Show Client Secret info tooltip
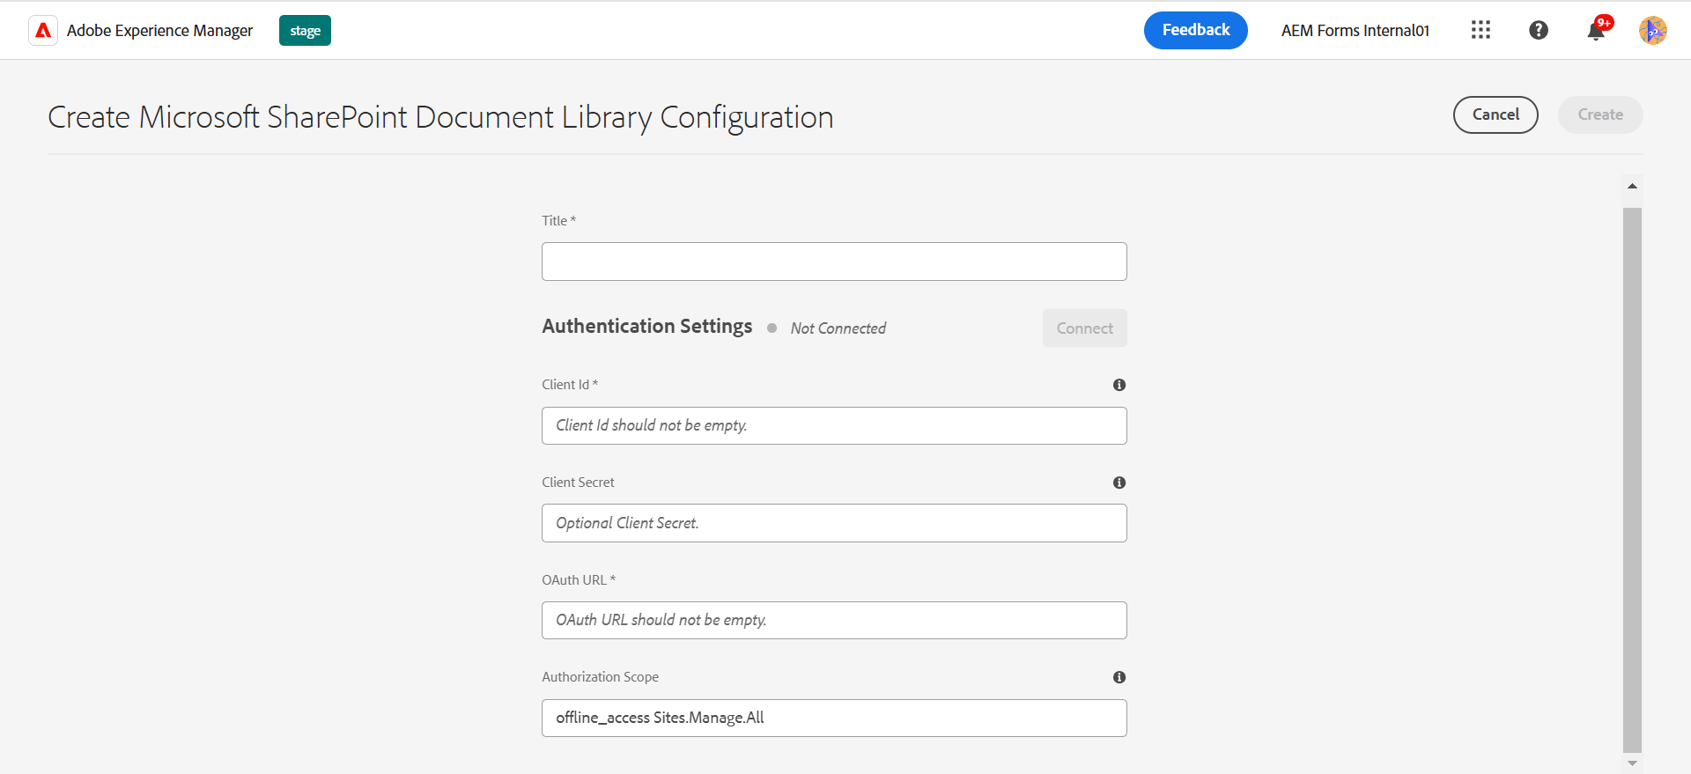 pyautogui.click(x=1119, y=483)
